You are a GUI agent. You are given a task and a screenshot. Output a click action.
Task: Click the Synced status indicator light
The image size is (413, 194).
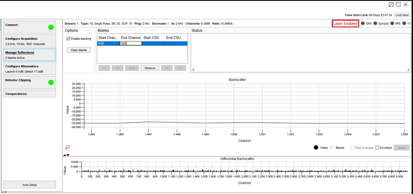[x=375, y=24]
